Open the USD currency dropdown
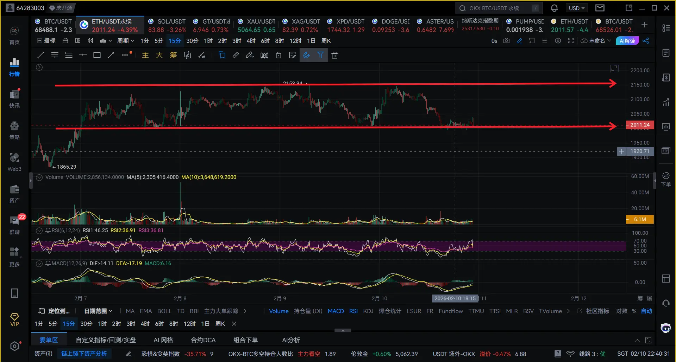The width and height of the screenshot is (676, 362). 577,8
